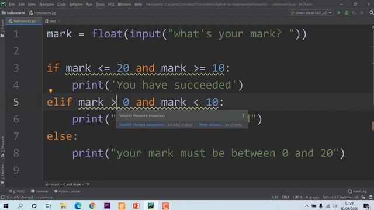Viewport: 374px width, 210px height.
Task: Click the Run with Coverage icon
Action: 354,13
